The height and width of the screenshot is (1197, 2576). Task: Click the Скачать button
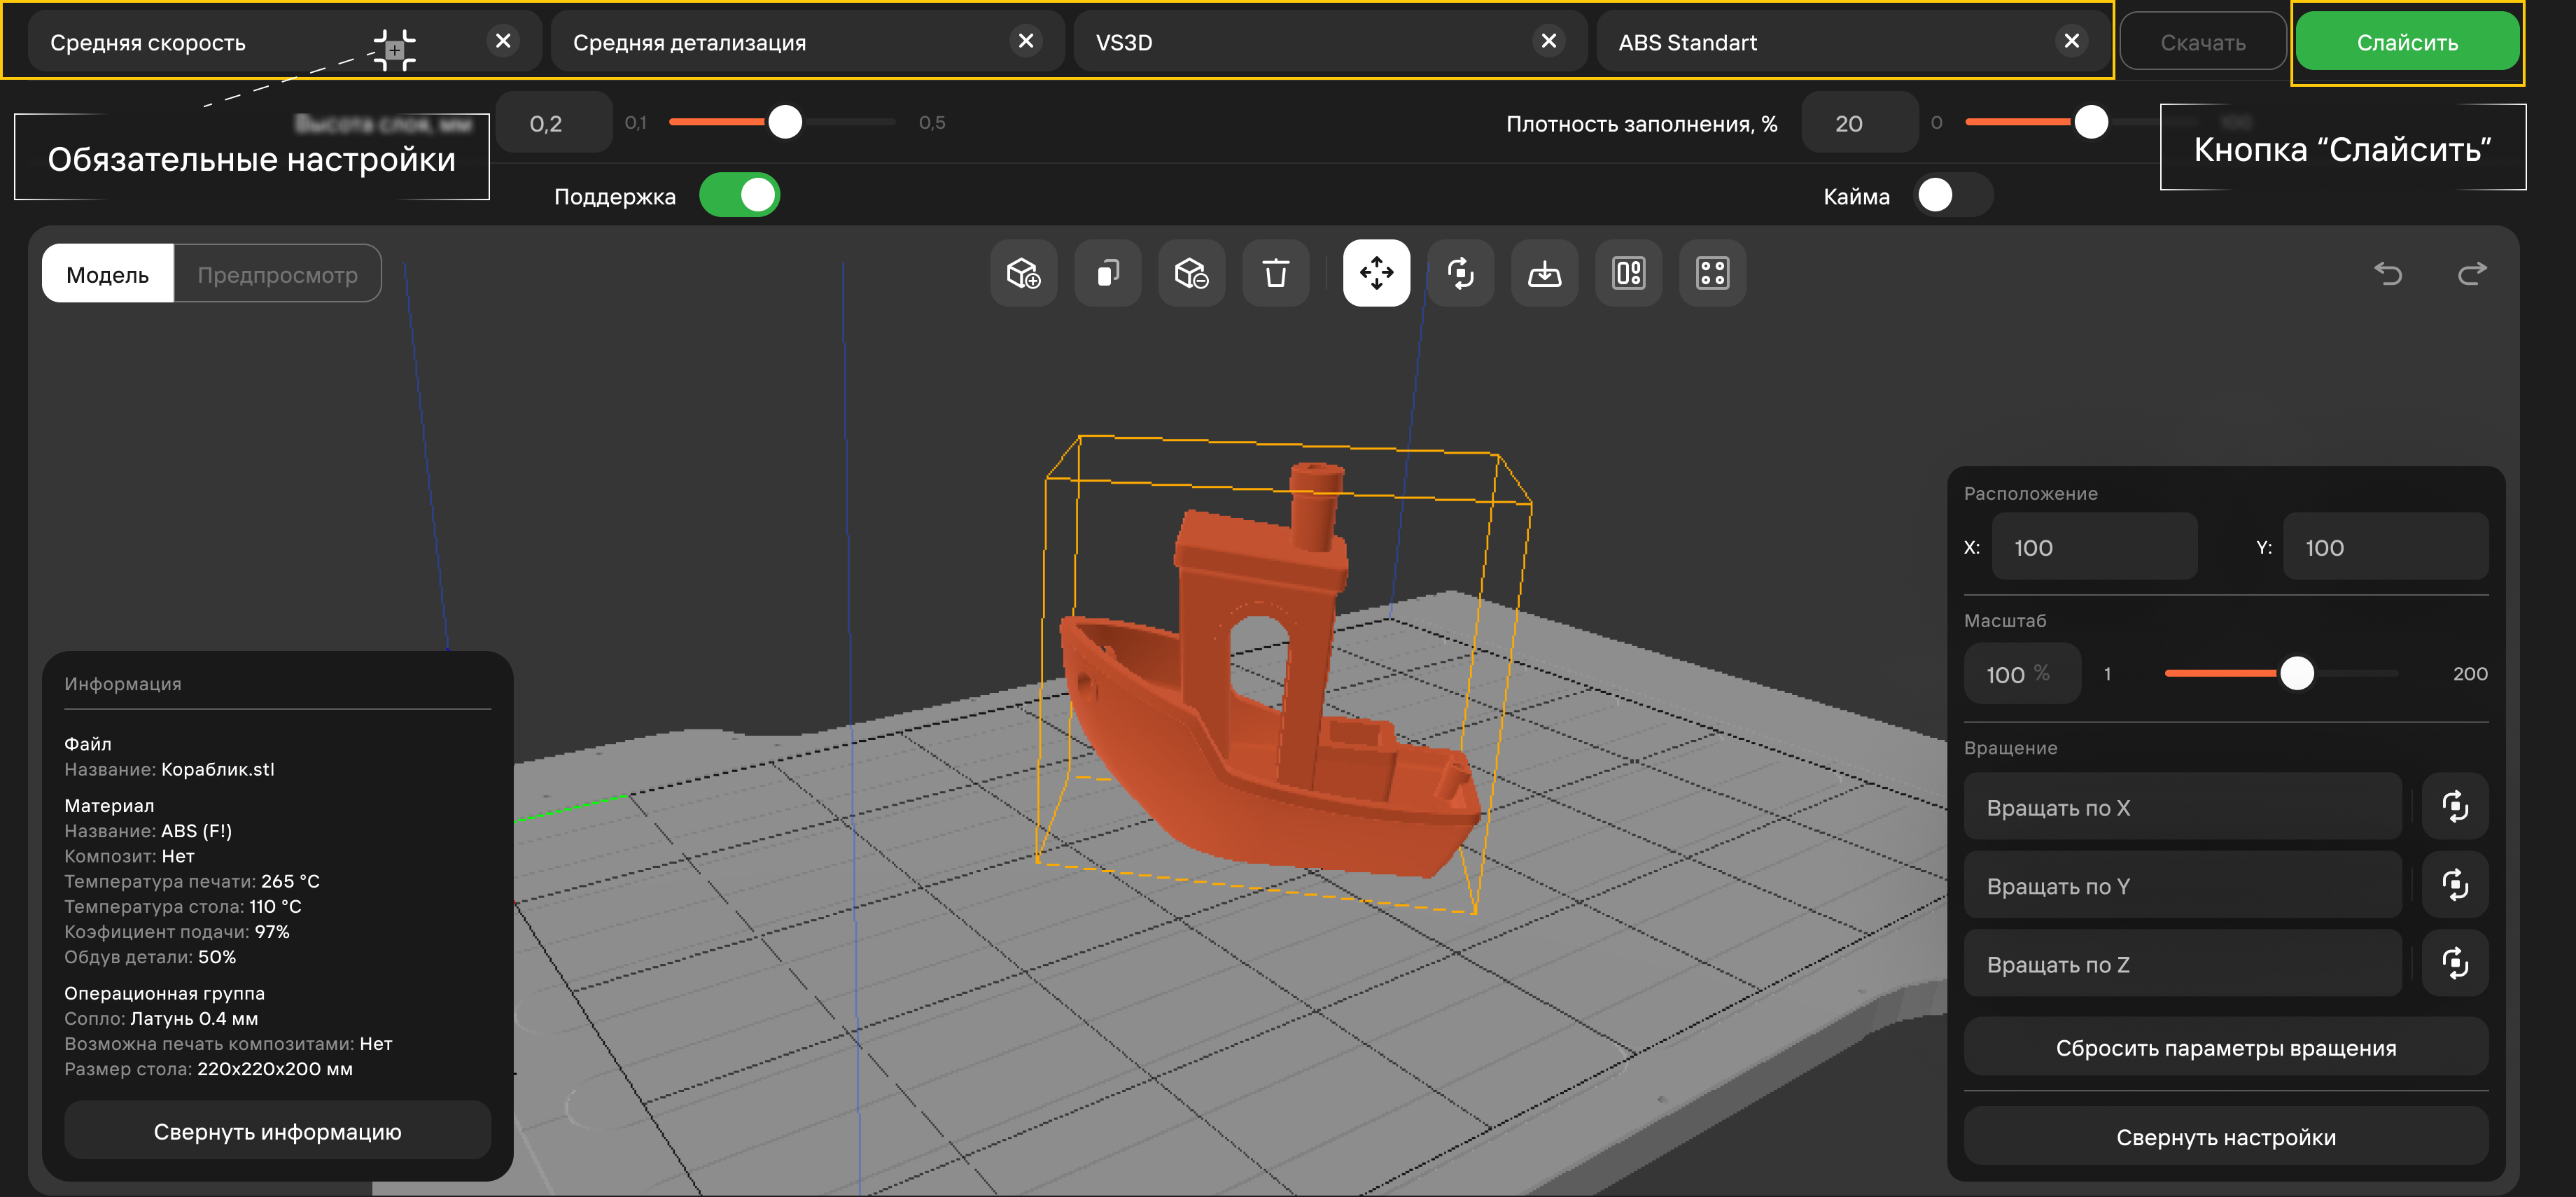click(2203, 42)
